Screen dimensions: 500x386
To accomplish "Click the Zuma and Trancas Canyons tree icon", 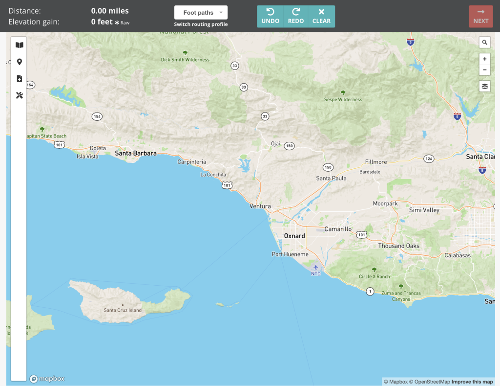I will click(401, 286).
